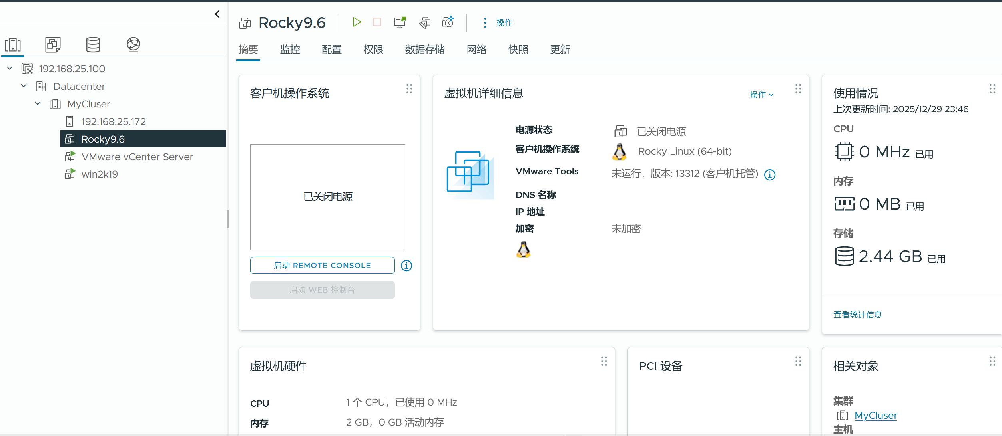
Task: Open VMs and Templates inventory icon
Action: 53,45
